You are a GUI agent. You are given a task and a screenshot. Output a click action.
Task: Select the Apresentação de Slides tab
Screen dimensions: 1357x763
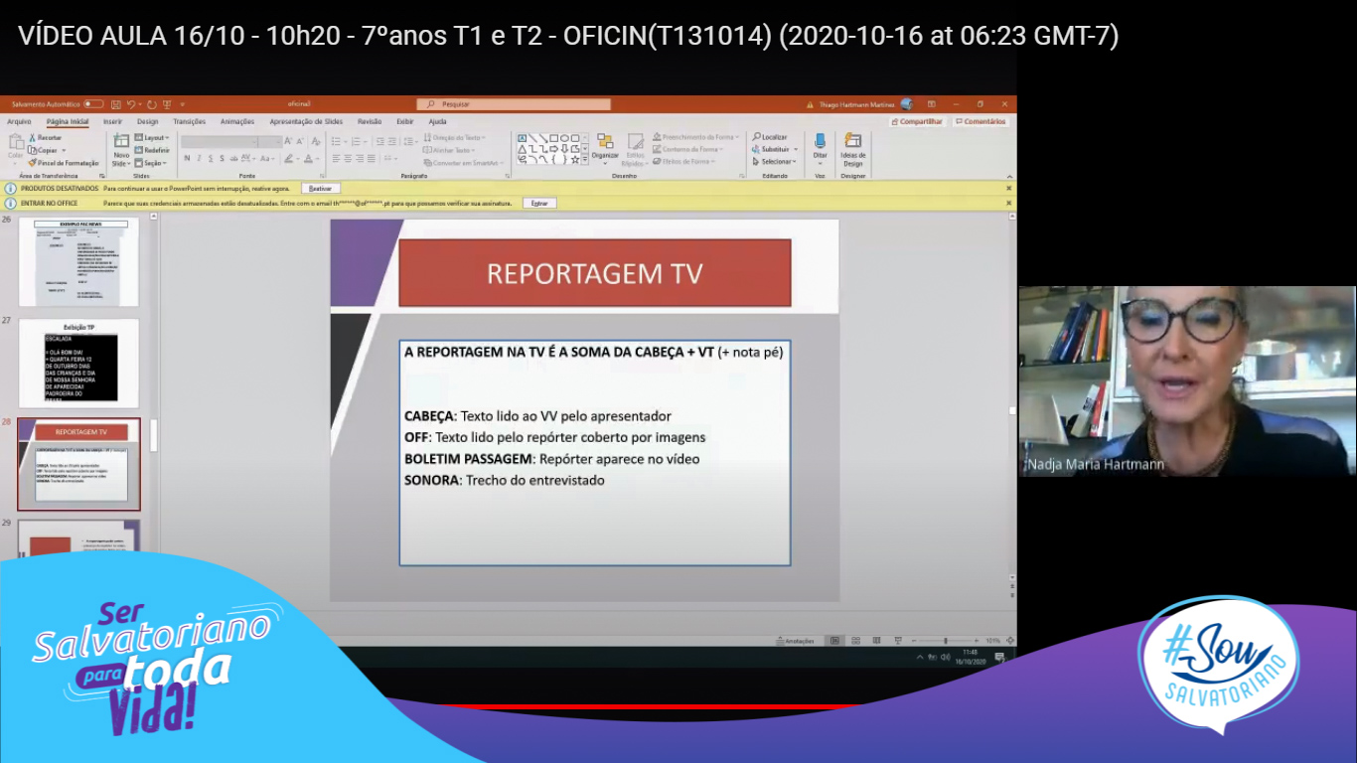(x=306, y=121)
